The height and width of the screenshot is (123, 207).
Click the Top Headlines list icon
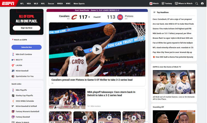coord(154,12)
